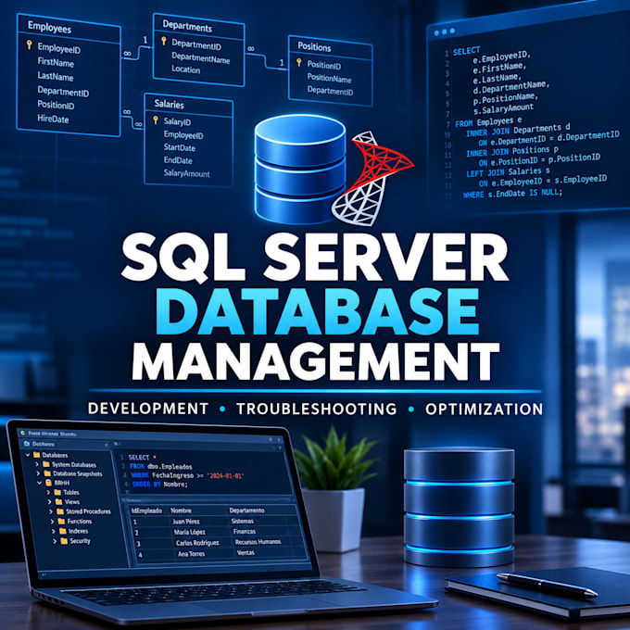The image size is (630, 630).
Task: Click the database stack icon on desk
Action: coord(459,506)
